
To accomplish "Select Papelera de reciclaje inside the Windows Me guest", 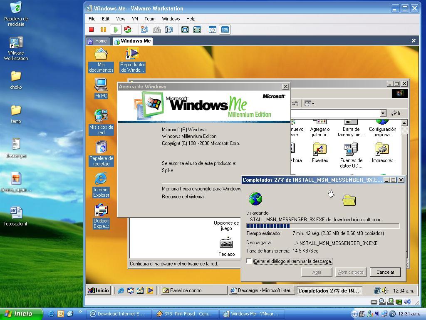I will click(x=101, y=153).
